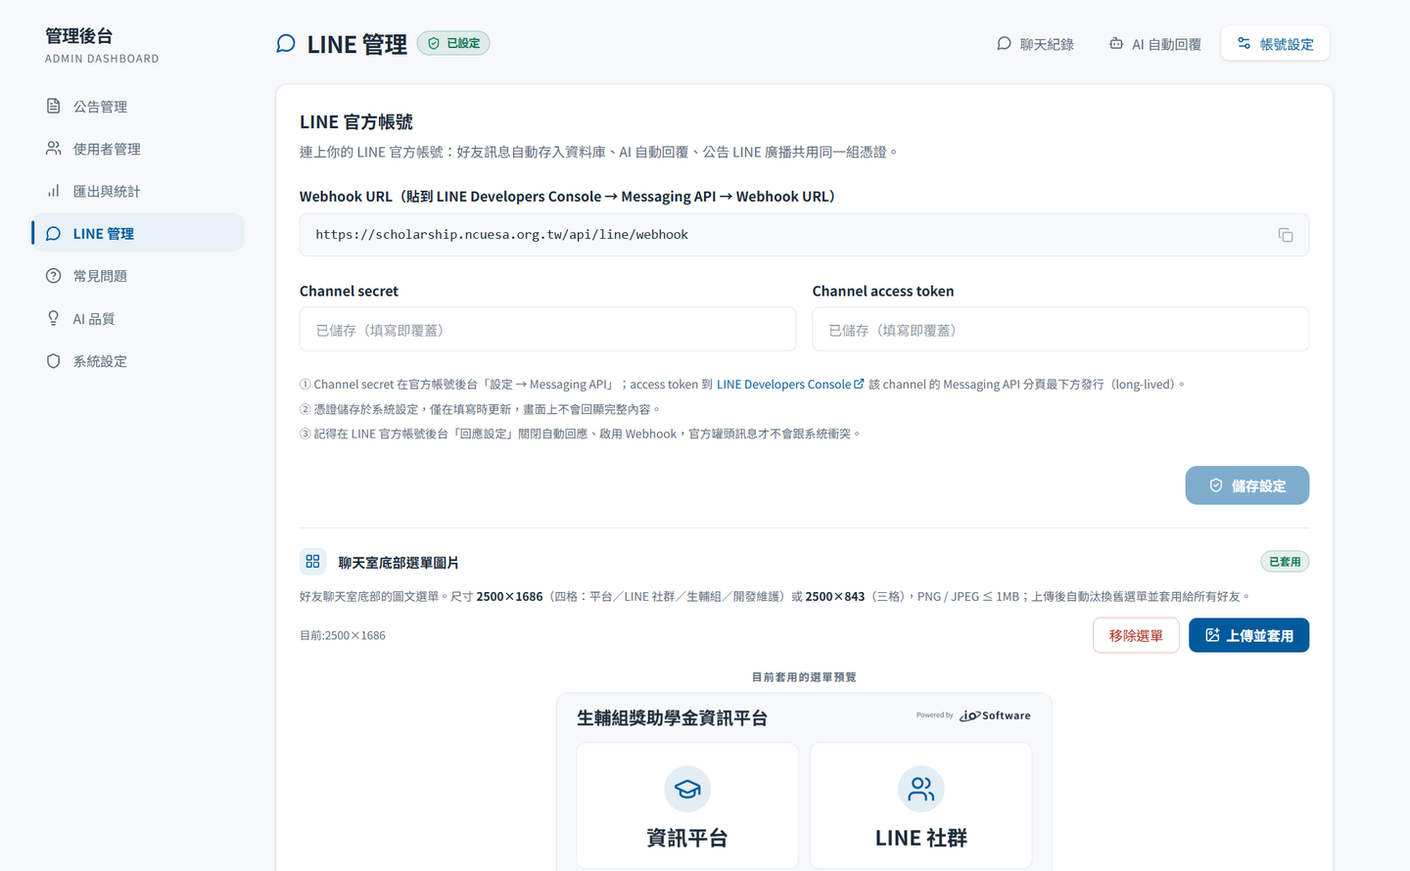
Task: Select the 常見問題 sidebar item
Action: (x=138, y=276)
